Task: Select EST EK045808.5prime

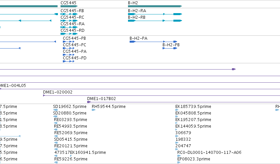Action: [193, 113]
